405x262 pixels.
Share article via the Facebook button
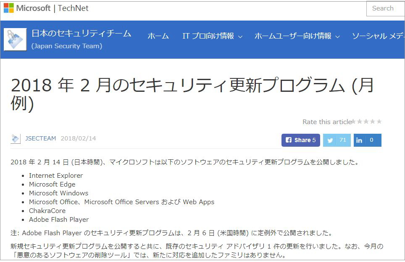click(x=300, y=140)
